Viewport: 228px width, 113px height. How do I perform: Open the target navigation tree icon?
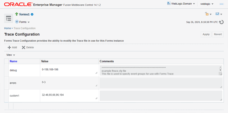8,18
